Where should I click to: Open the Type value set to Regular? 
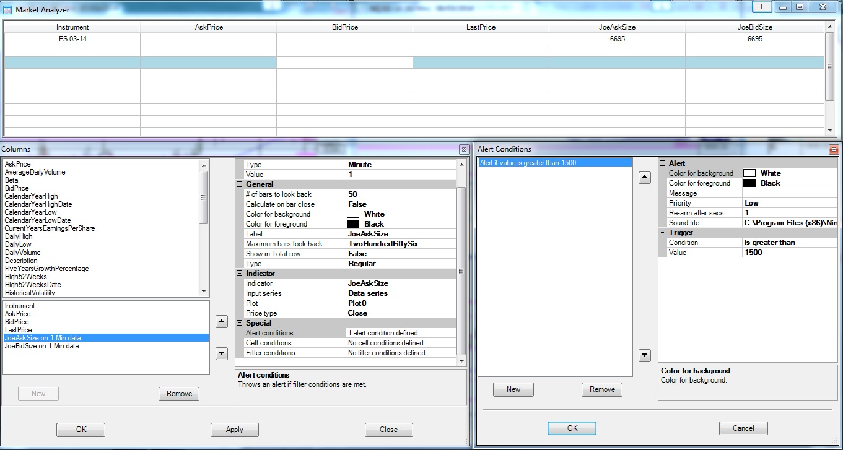click(x=401, y=264)
